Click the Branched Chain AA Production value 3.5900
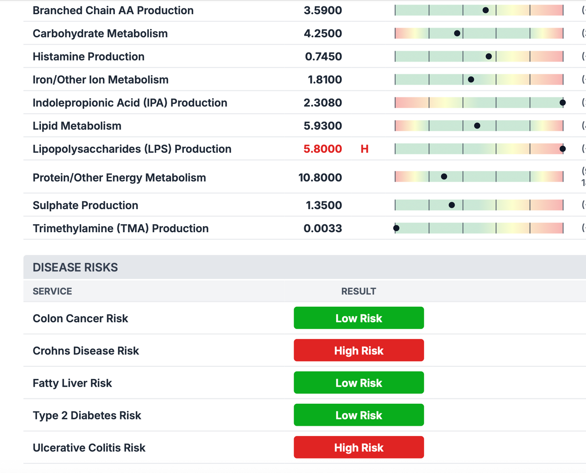586x473 pixels. 322,11
